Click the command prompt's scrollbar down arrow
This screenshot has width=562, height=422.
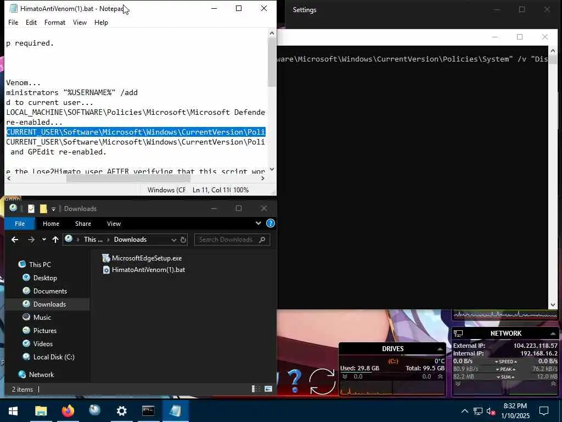[552, 305]
